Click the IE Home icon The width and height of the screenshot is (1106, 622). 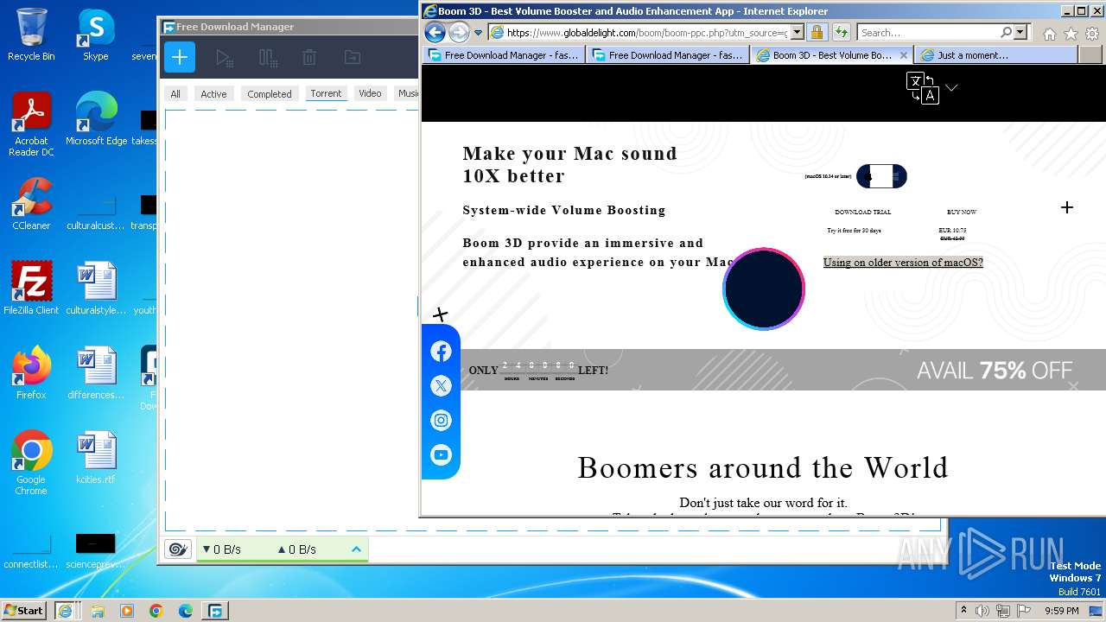point(1049,34)
